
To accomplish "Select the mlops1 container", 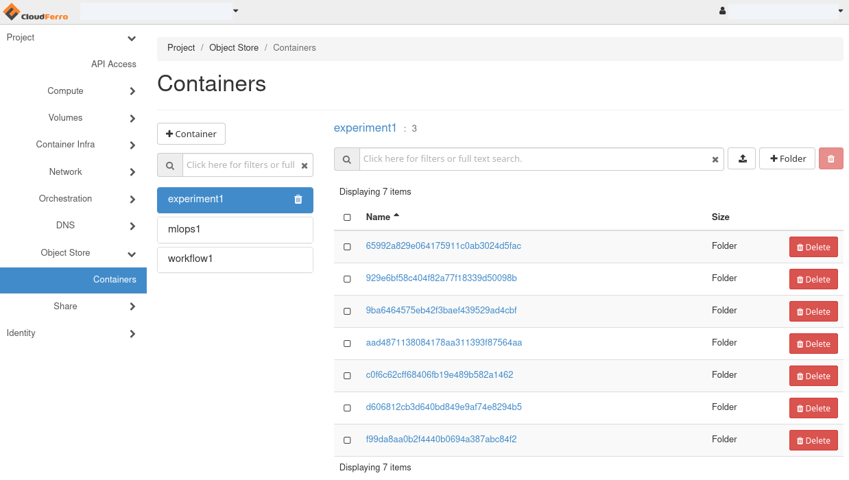I will 235,230.
